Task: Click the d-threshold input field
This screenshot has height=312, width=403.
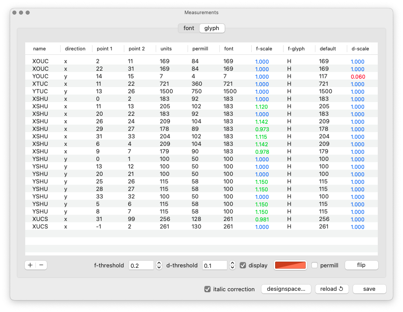Action: point(214,265)
